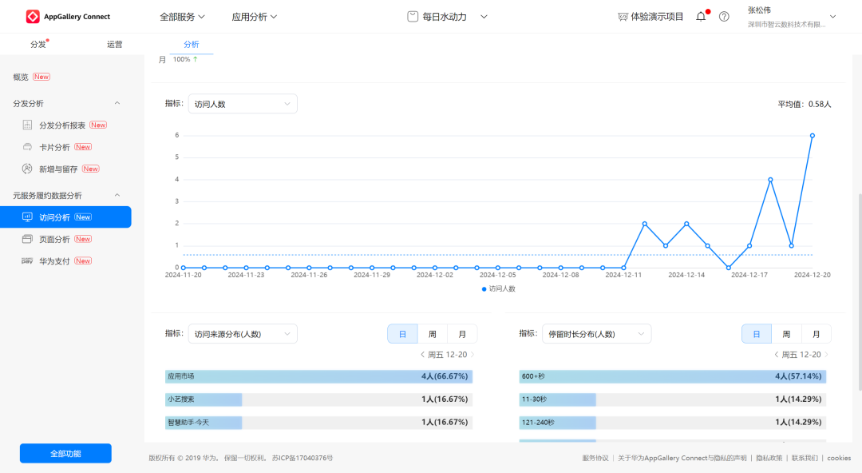Select the 页面分析 sidebar icon

click(27, 239)
